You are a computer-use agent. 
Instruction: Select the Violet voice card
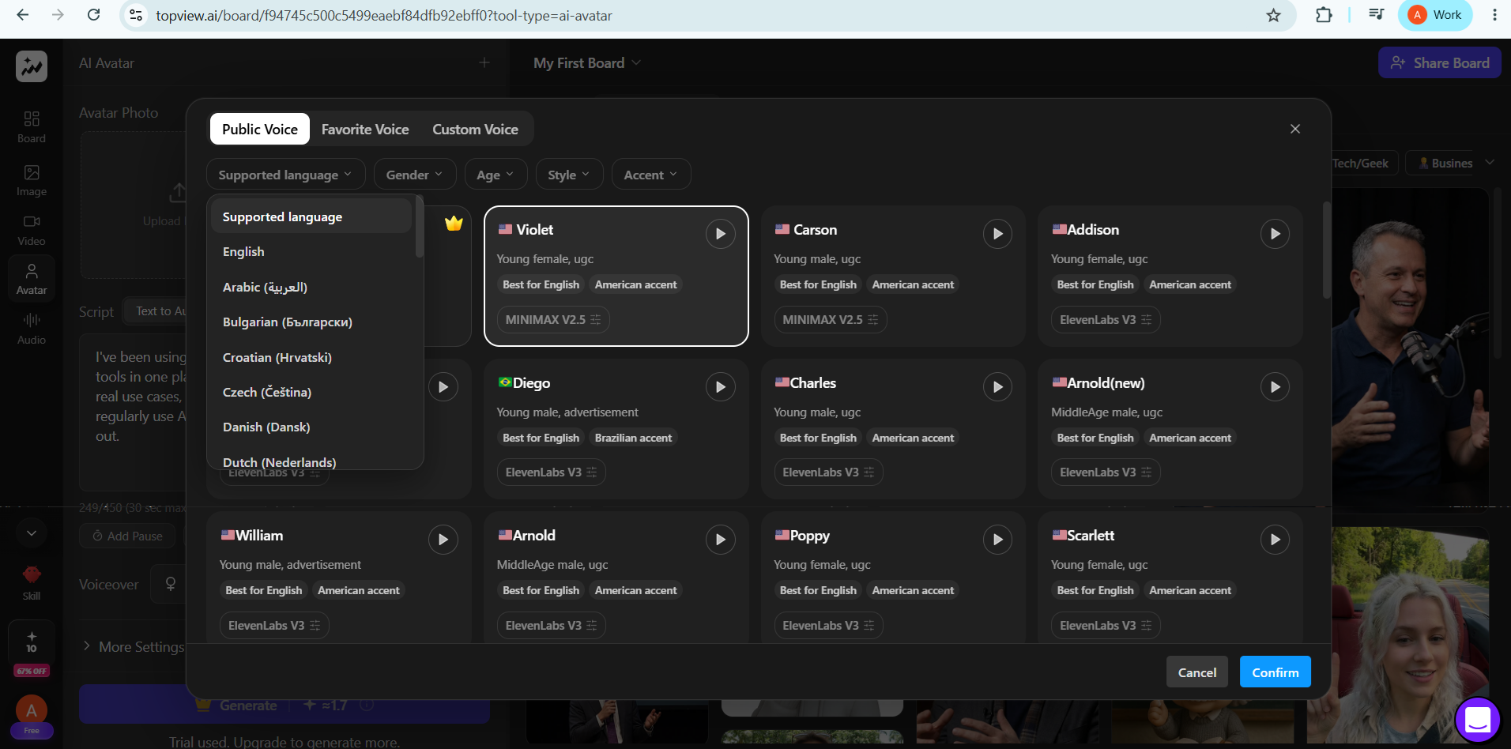point(616,276)
